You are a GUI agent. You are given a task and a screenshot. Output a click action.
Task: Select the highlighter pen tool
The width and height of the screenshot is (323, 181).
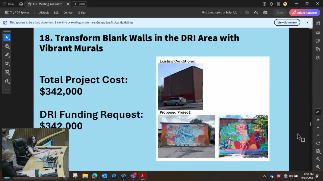coord(7,55)
